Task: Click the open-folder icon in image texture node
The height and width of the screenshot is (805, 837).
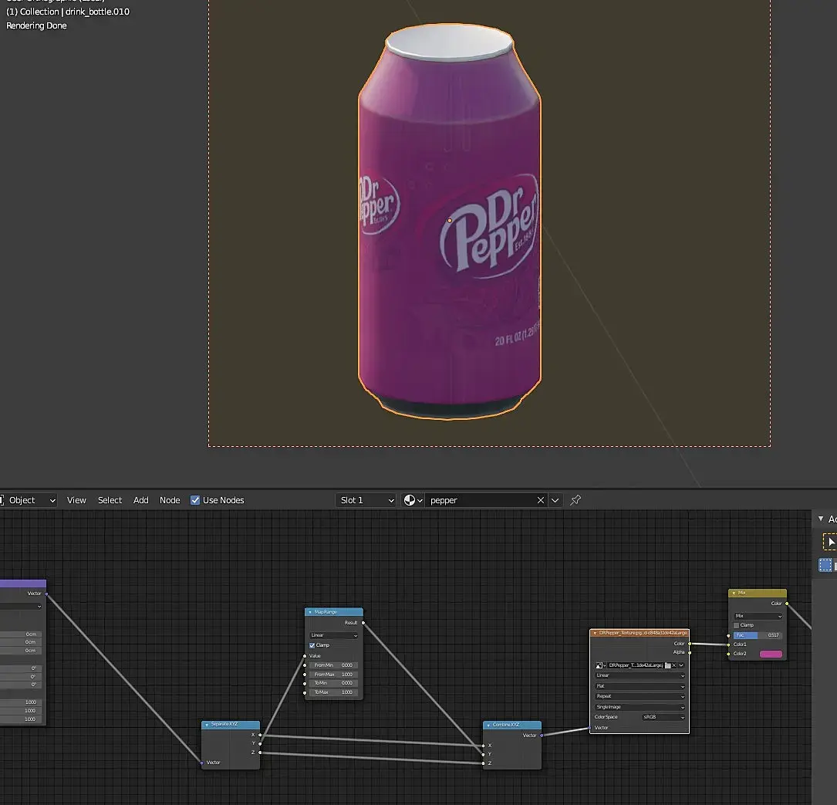Action: point(667,665)
